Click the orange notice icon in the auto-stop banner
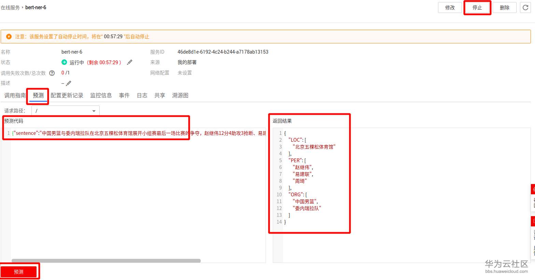The height and width of the screenshot is (280, 535). pos(9,37)
